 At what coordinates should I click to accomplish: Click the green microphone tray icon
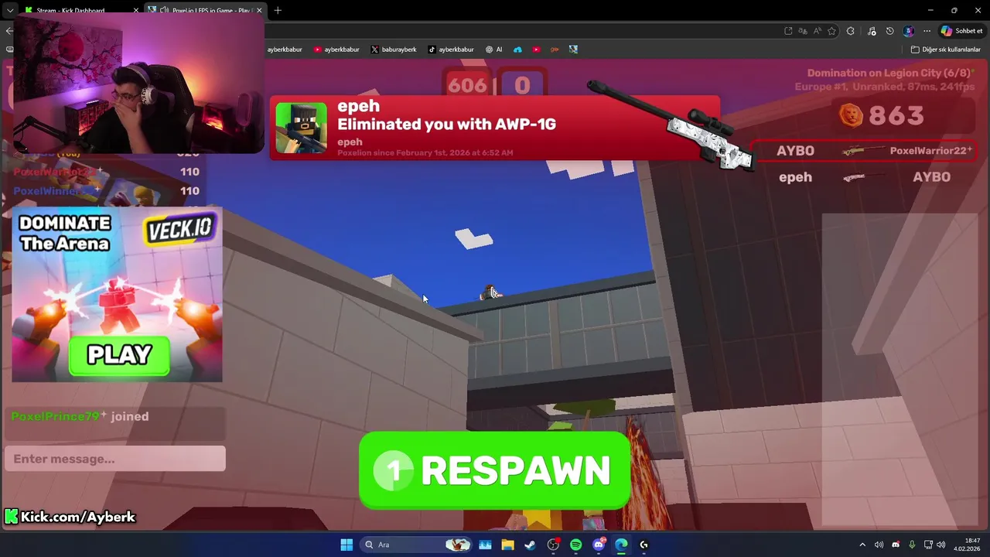pyautogui.click(x=913, y=545)
